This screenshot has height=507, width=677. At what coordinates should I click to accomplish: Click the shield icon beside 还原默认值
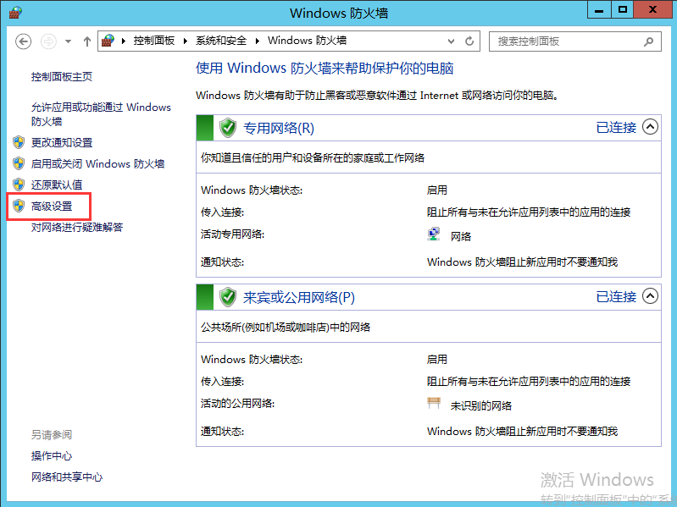pos(19,184)
